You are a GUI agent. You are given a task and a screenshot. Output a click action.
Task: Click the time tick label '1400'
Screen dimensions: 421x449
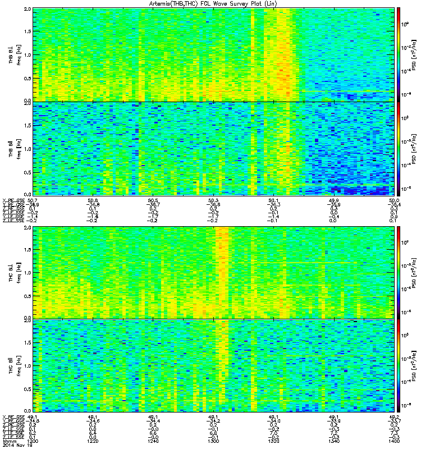[394, 441]
